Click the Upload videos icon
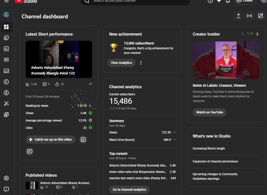Screen dimensions: 267x195 (x=238, y=16)
